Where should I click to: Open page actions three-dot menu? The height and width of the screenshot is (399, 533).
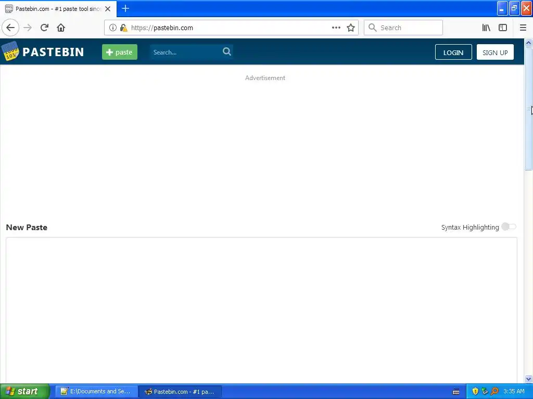[336, 28]
